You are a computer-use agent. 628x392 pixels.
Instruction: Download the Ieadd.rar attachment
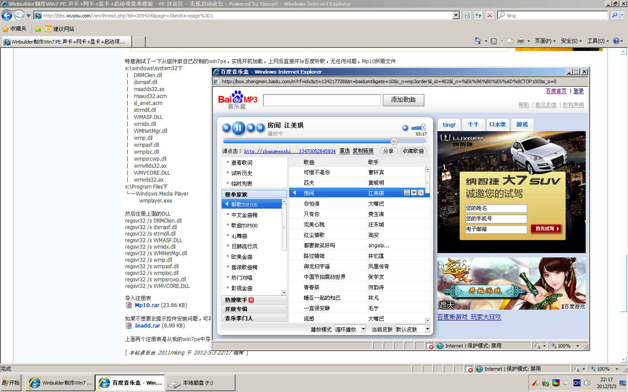coord(147,325)
